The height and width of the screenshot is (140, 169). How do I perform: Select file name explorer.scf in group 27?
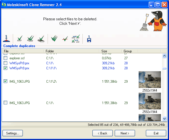(17, 58)
